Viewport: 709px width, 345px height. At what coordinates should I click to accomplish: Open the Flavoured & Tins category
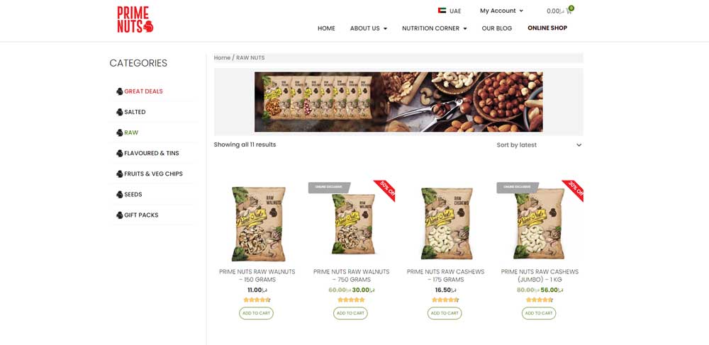tap(152, 153)
